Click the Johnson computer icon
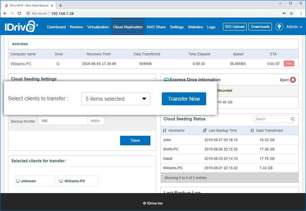 [18, 181]
